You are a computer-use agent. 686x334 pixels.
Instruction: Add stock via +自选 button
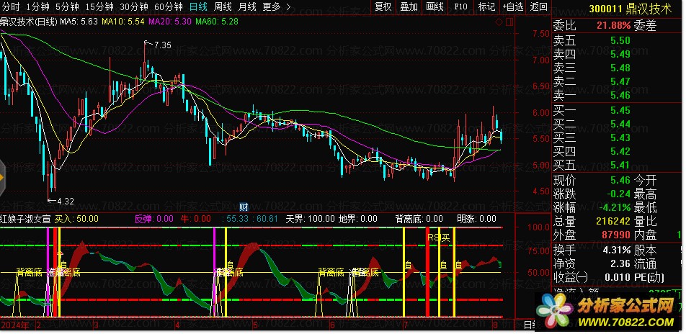513,6
